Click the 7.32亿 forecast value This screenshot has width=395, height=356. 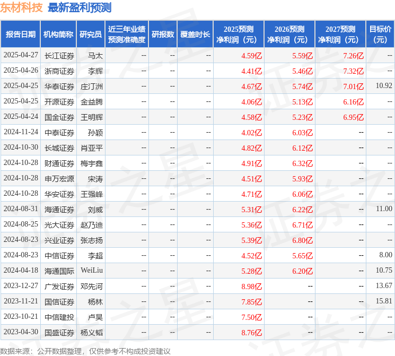(353, 71)
